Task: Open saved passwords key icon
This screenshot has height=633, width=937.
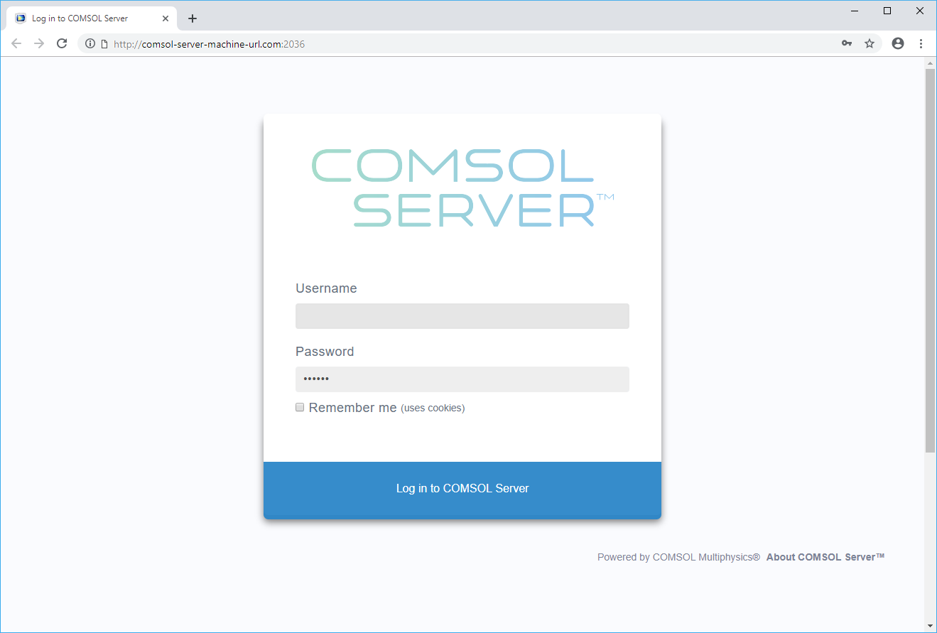Action: [x=847, y=43]
